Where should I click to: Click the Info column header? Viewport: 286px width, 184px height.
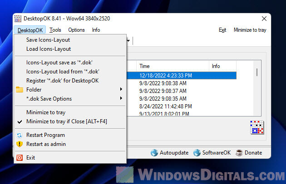222,66
